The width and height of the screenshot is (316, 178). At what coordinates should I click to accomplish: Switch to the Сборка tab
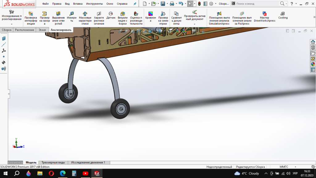(6, 30)
